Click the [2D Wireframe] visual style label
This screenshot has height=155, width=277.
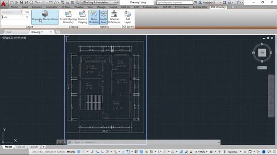click(x=19, y=38)
